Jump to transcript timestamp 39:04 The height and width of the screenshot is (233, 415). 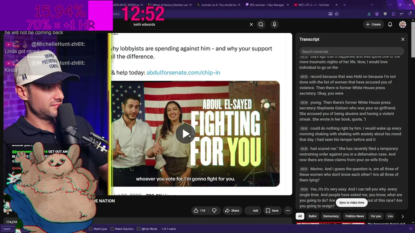[x=304, y=189]
